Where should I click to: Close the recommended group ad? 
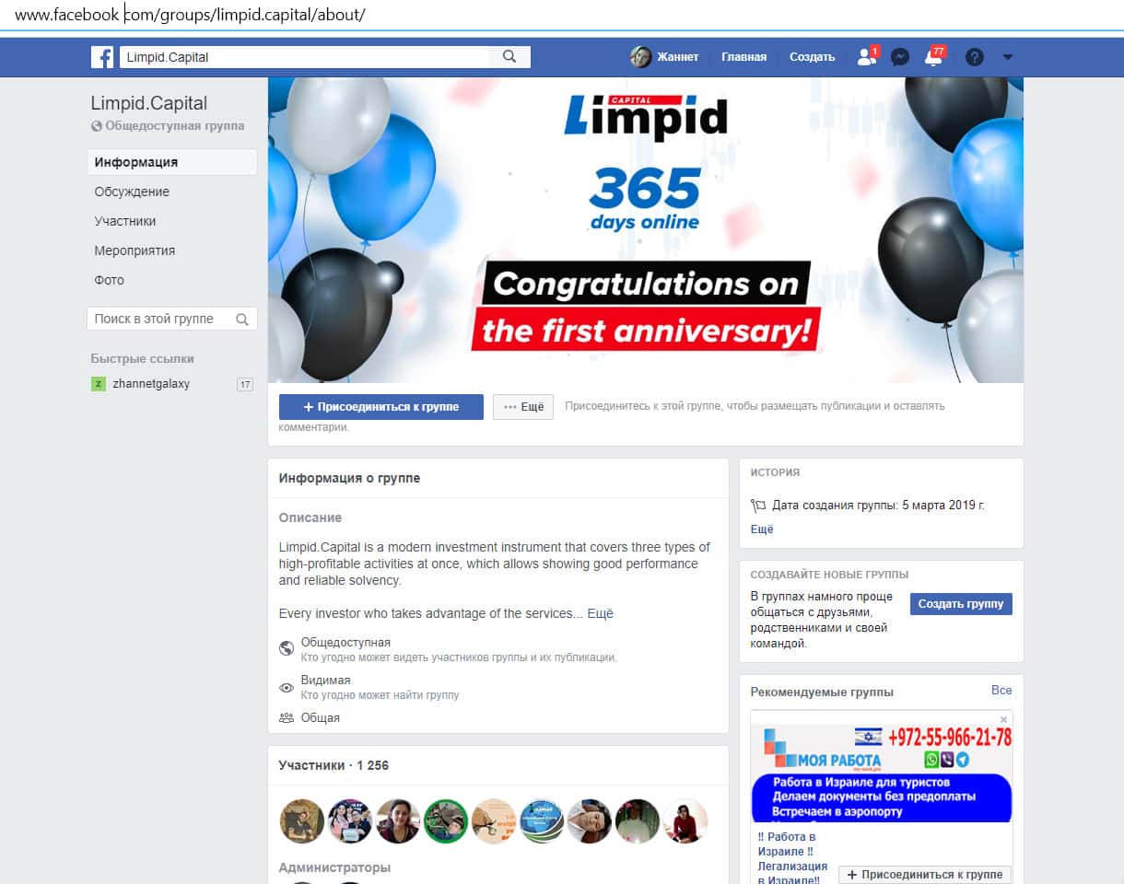pos(1003,719)
